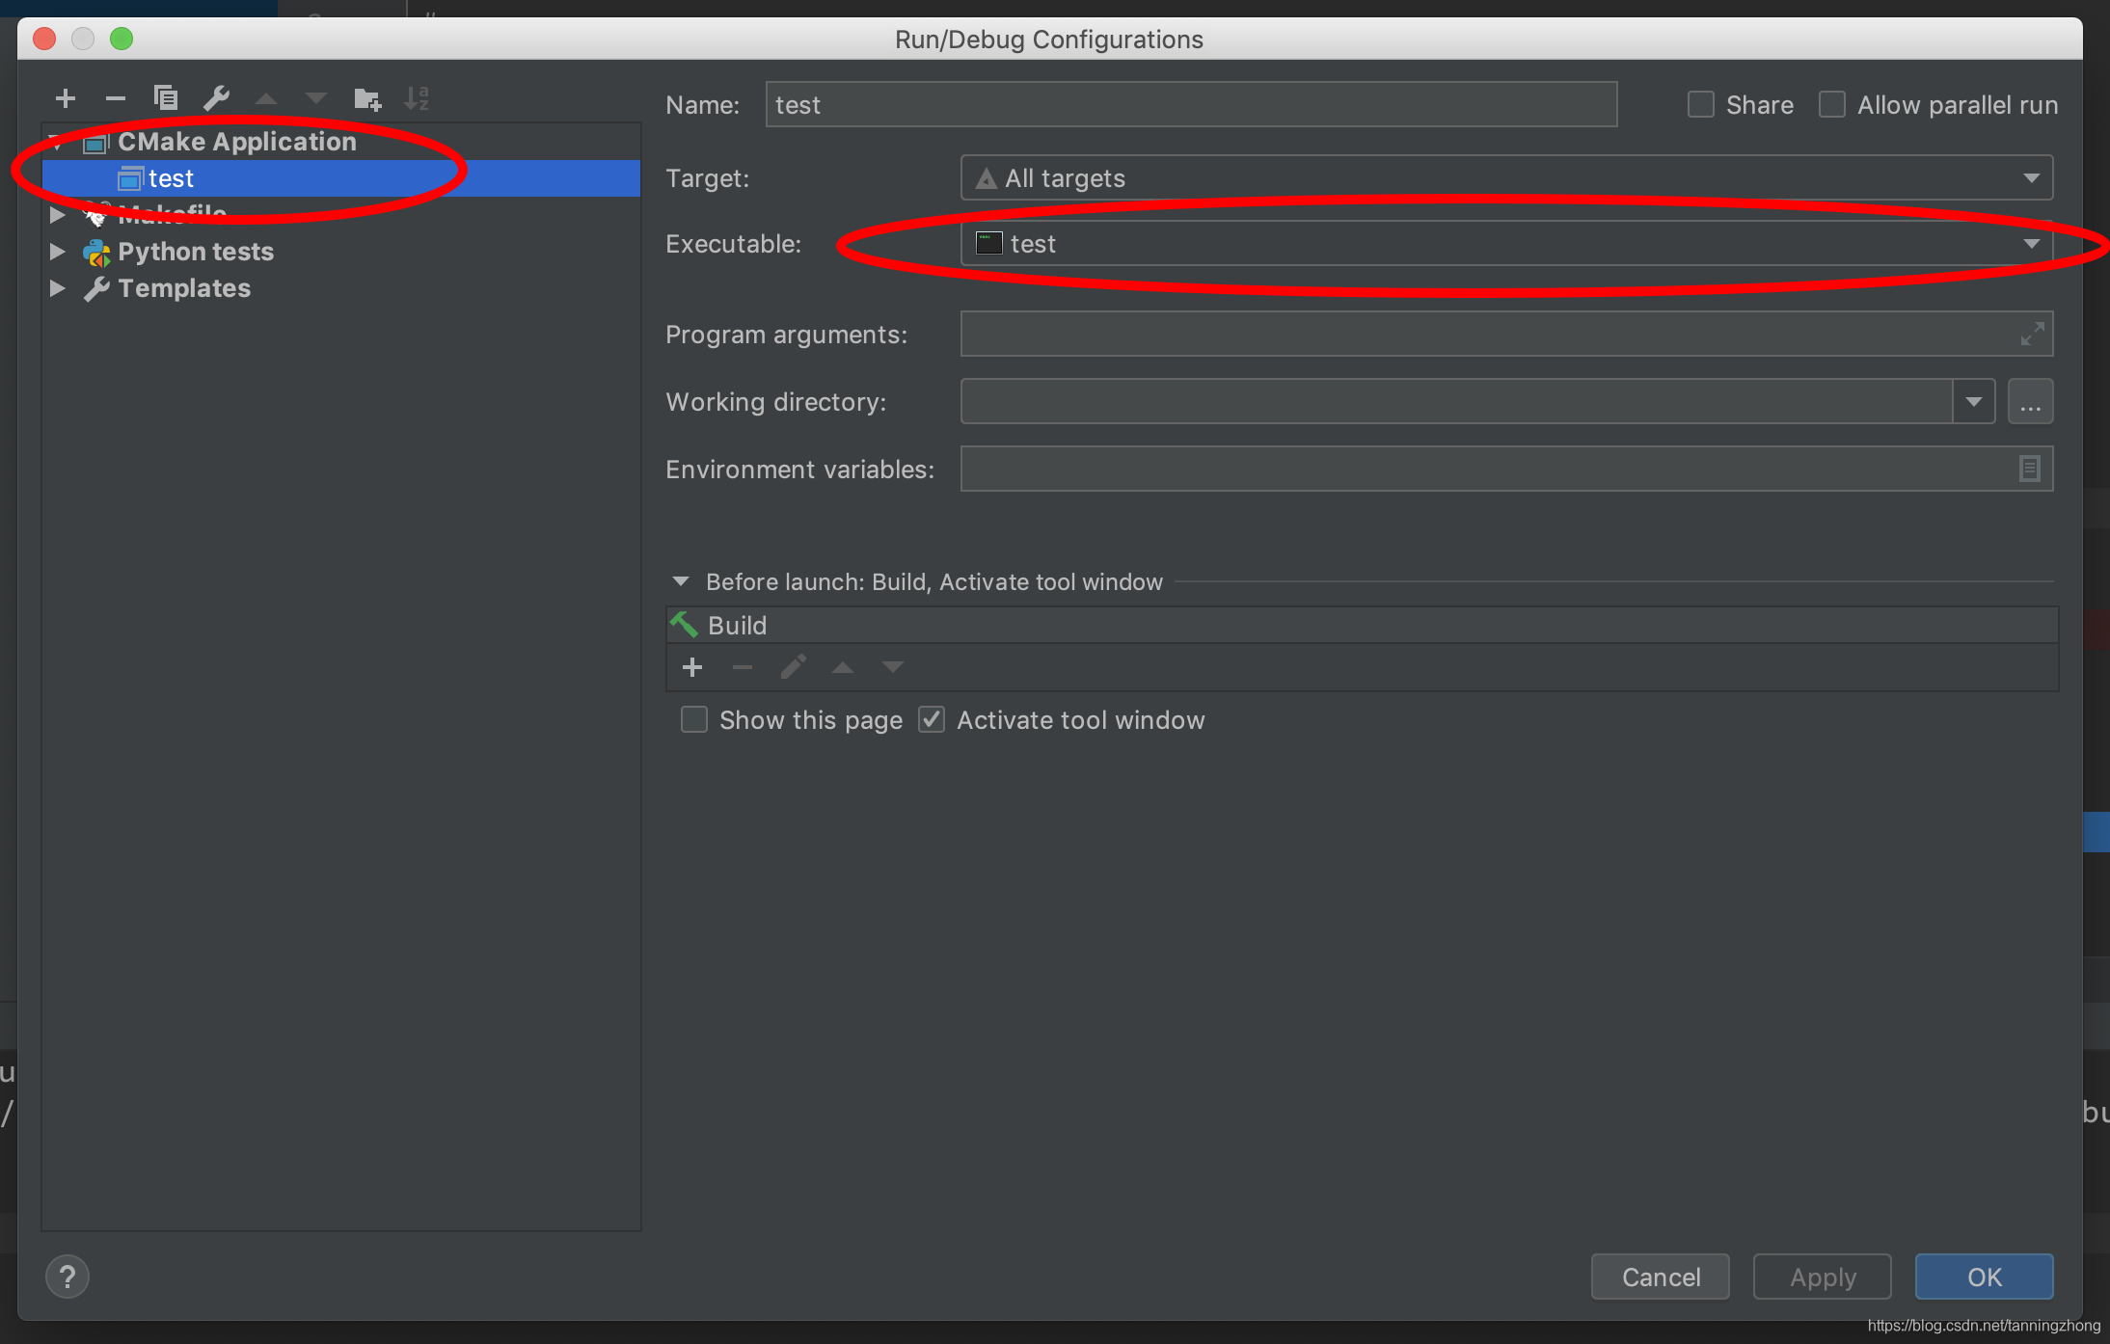Image resolution: width=2110 pixels, height=1344 pixels.
Task: Click the Apply button
Action: pyautogui.click(x=1823, y=1277)
